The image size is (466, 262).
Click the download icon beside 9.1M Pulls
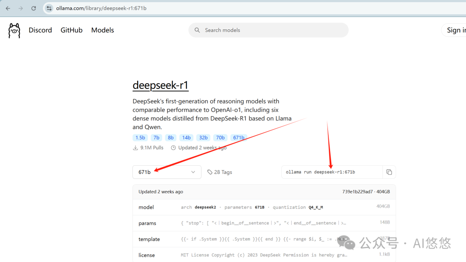[135, 147]
